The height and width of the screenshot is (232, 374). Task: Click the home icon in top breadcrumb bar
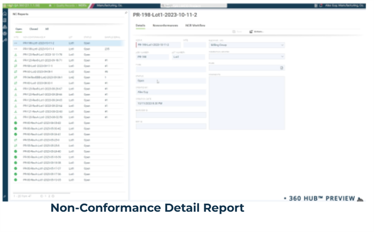[x=51, y=5]
